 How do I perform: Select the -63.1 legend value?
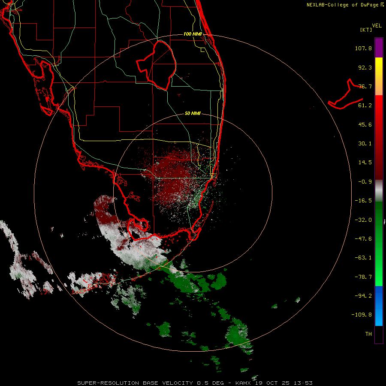coord(363,258)
